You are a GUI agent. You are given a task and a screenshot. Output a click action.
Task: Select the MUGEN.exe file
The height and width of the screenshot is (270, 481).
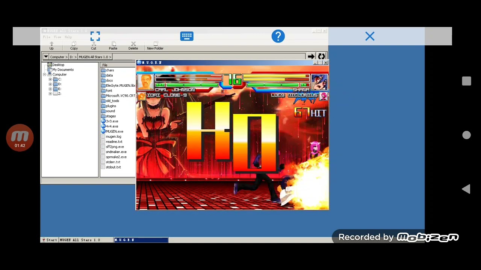(112, 132)
